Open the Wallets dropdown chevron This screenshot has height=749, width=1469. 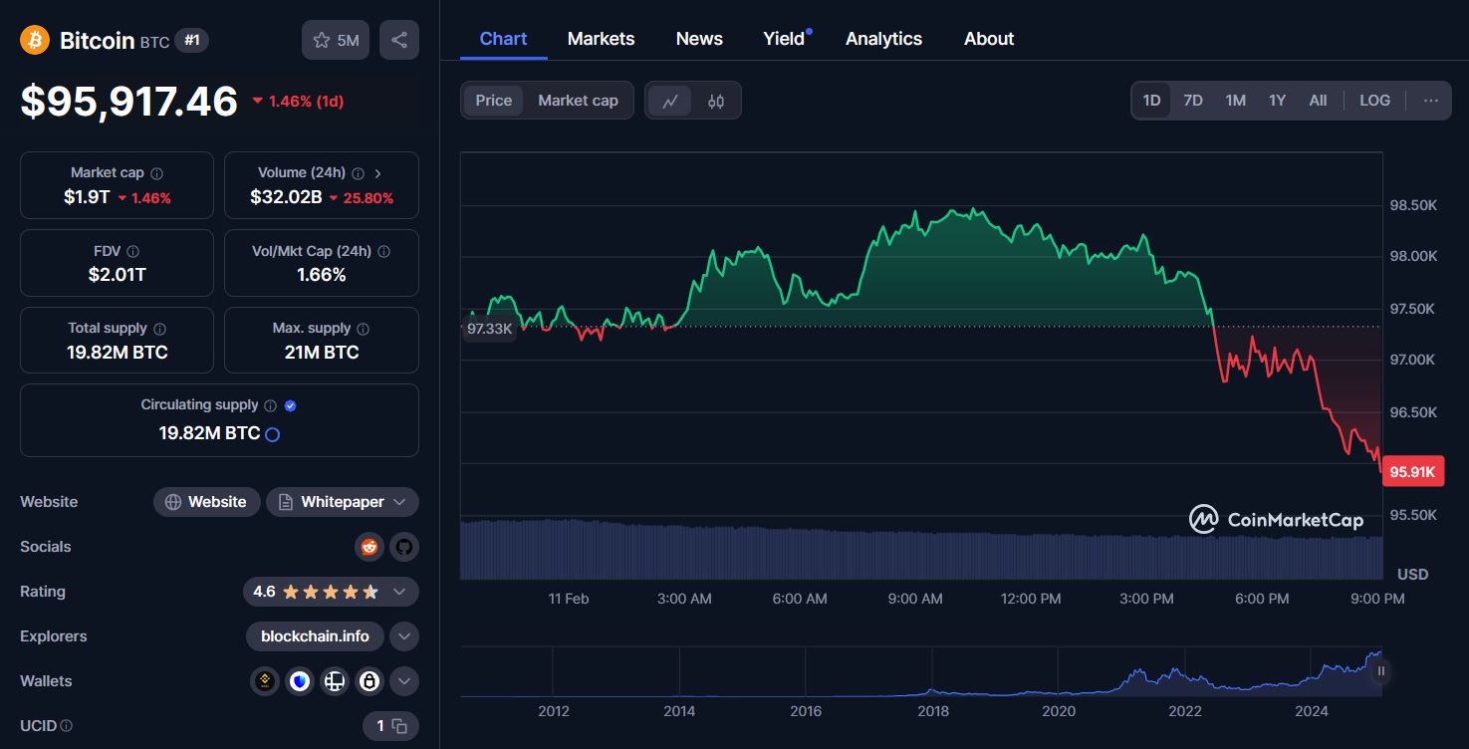tap(404, 681)
